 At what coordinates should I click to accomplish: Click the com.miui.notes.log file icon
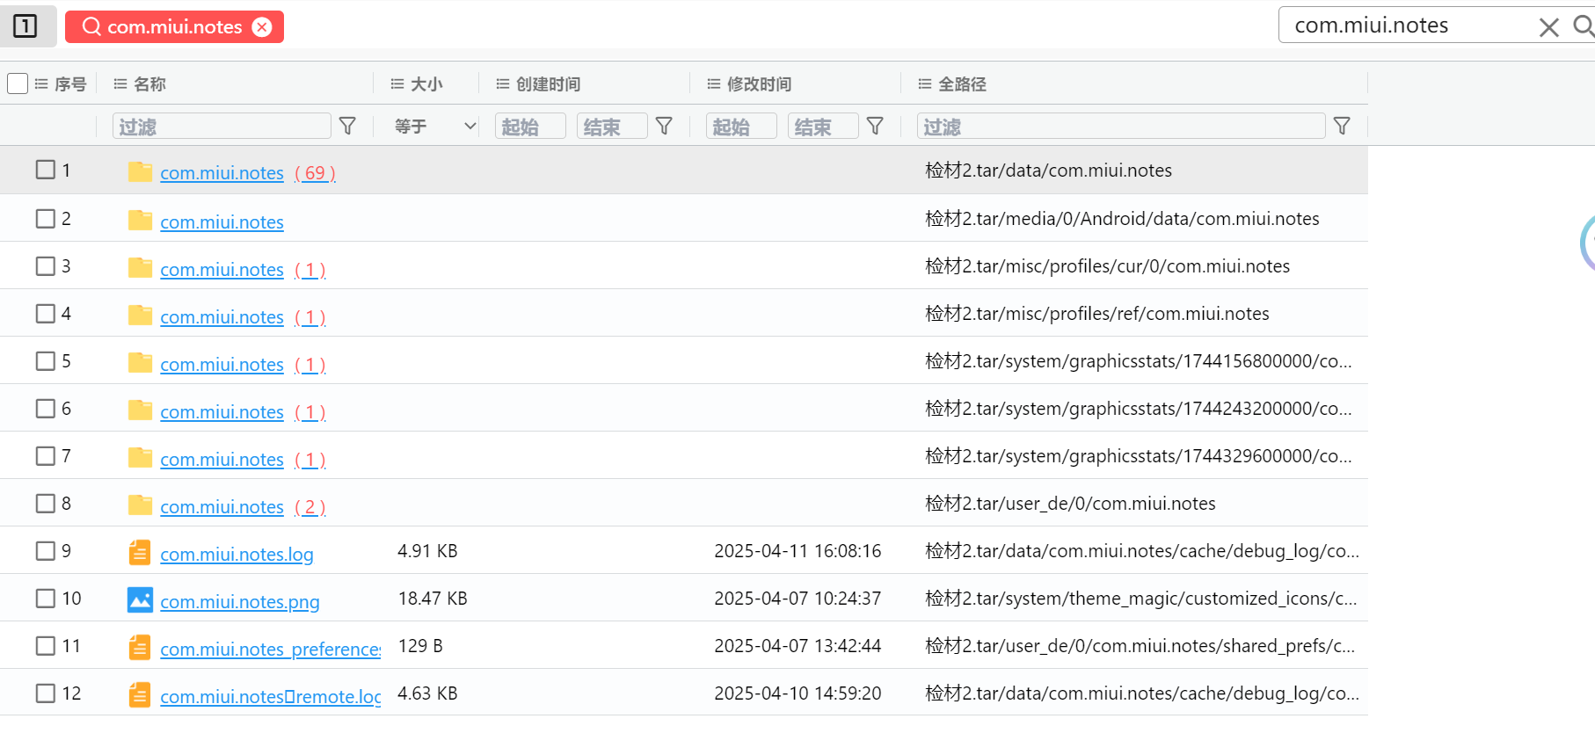tap(140, 552)
